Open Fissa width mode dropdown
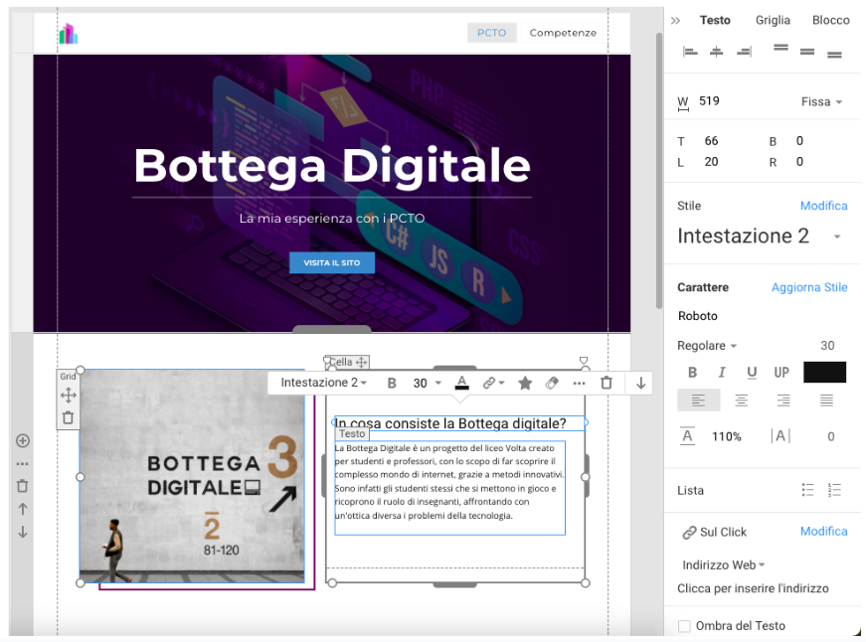The height and width of the screenshot is (642, 866). (821, 101)
